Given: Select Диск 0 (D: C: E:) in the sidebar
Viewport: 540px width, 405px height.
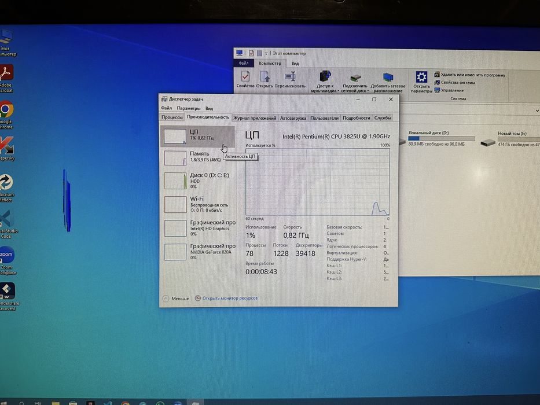Looking at the screenshot, I should [198, 181].
